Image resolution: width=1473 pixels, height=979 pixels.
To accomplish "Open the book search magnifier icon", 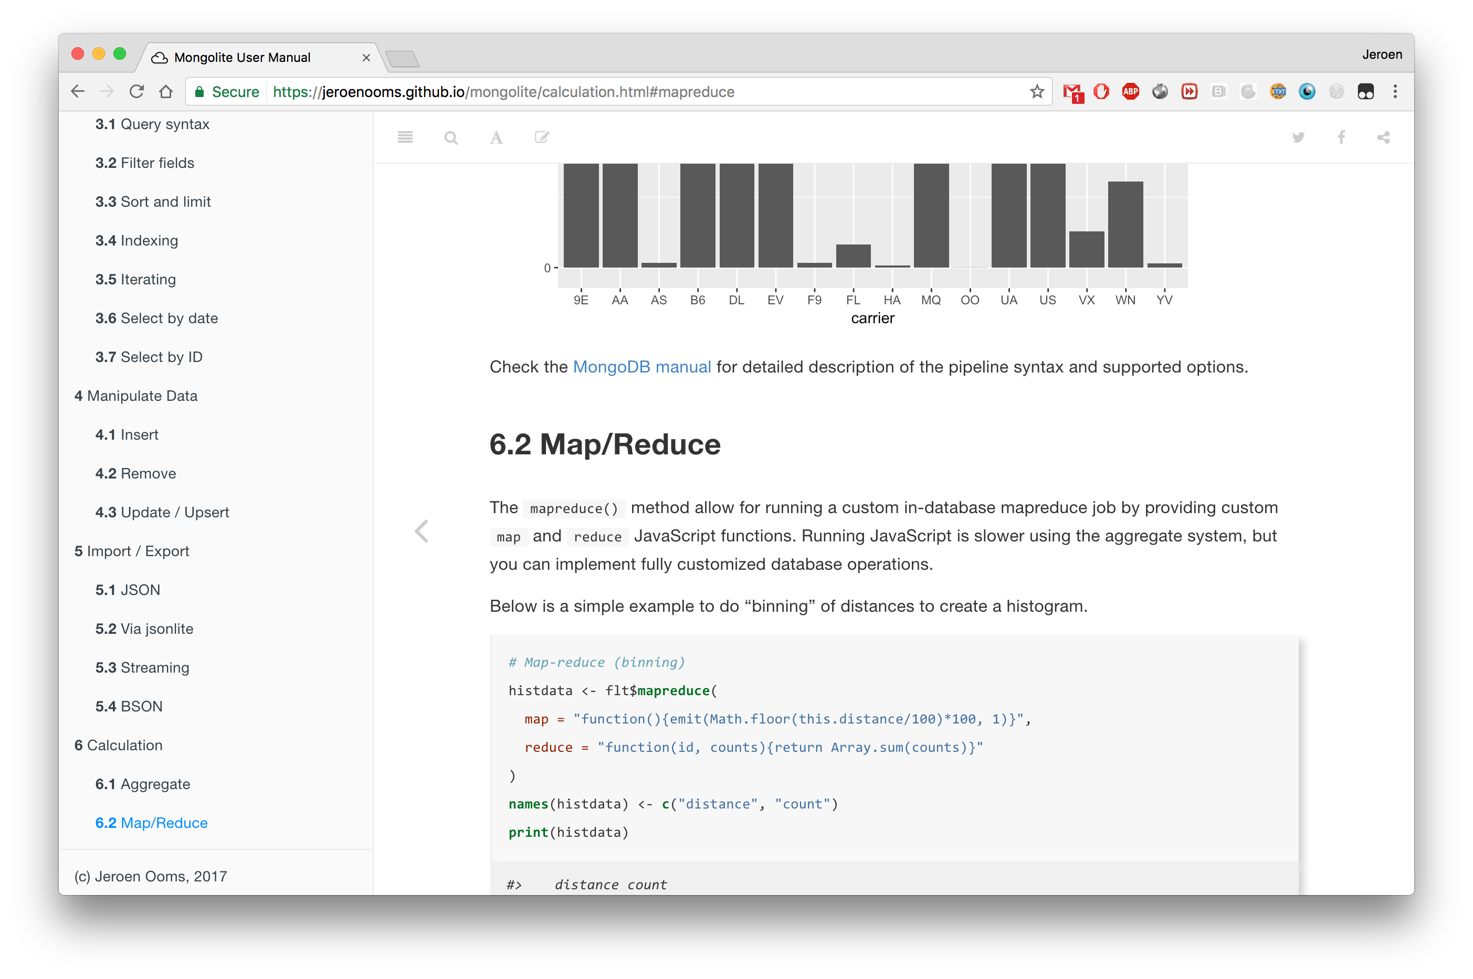I will click(x=450, y=137).
